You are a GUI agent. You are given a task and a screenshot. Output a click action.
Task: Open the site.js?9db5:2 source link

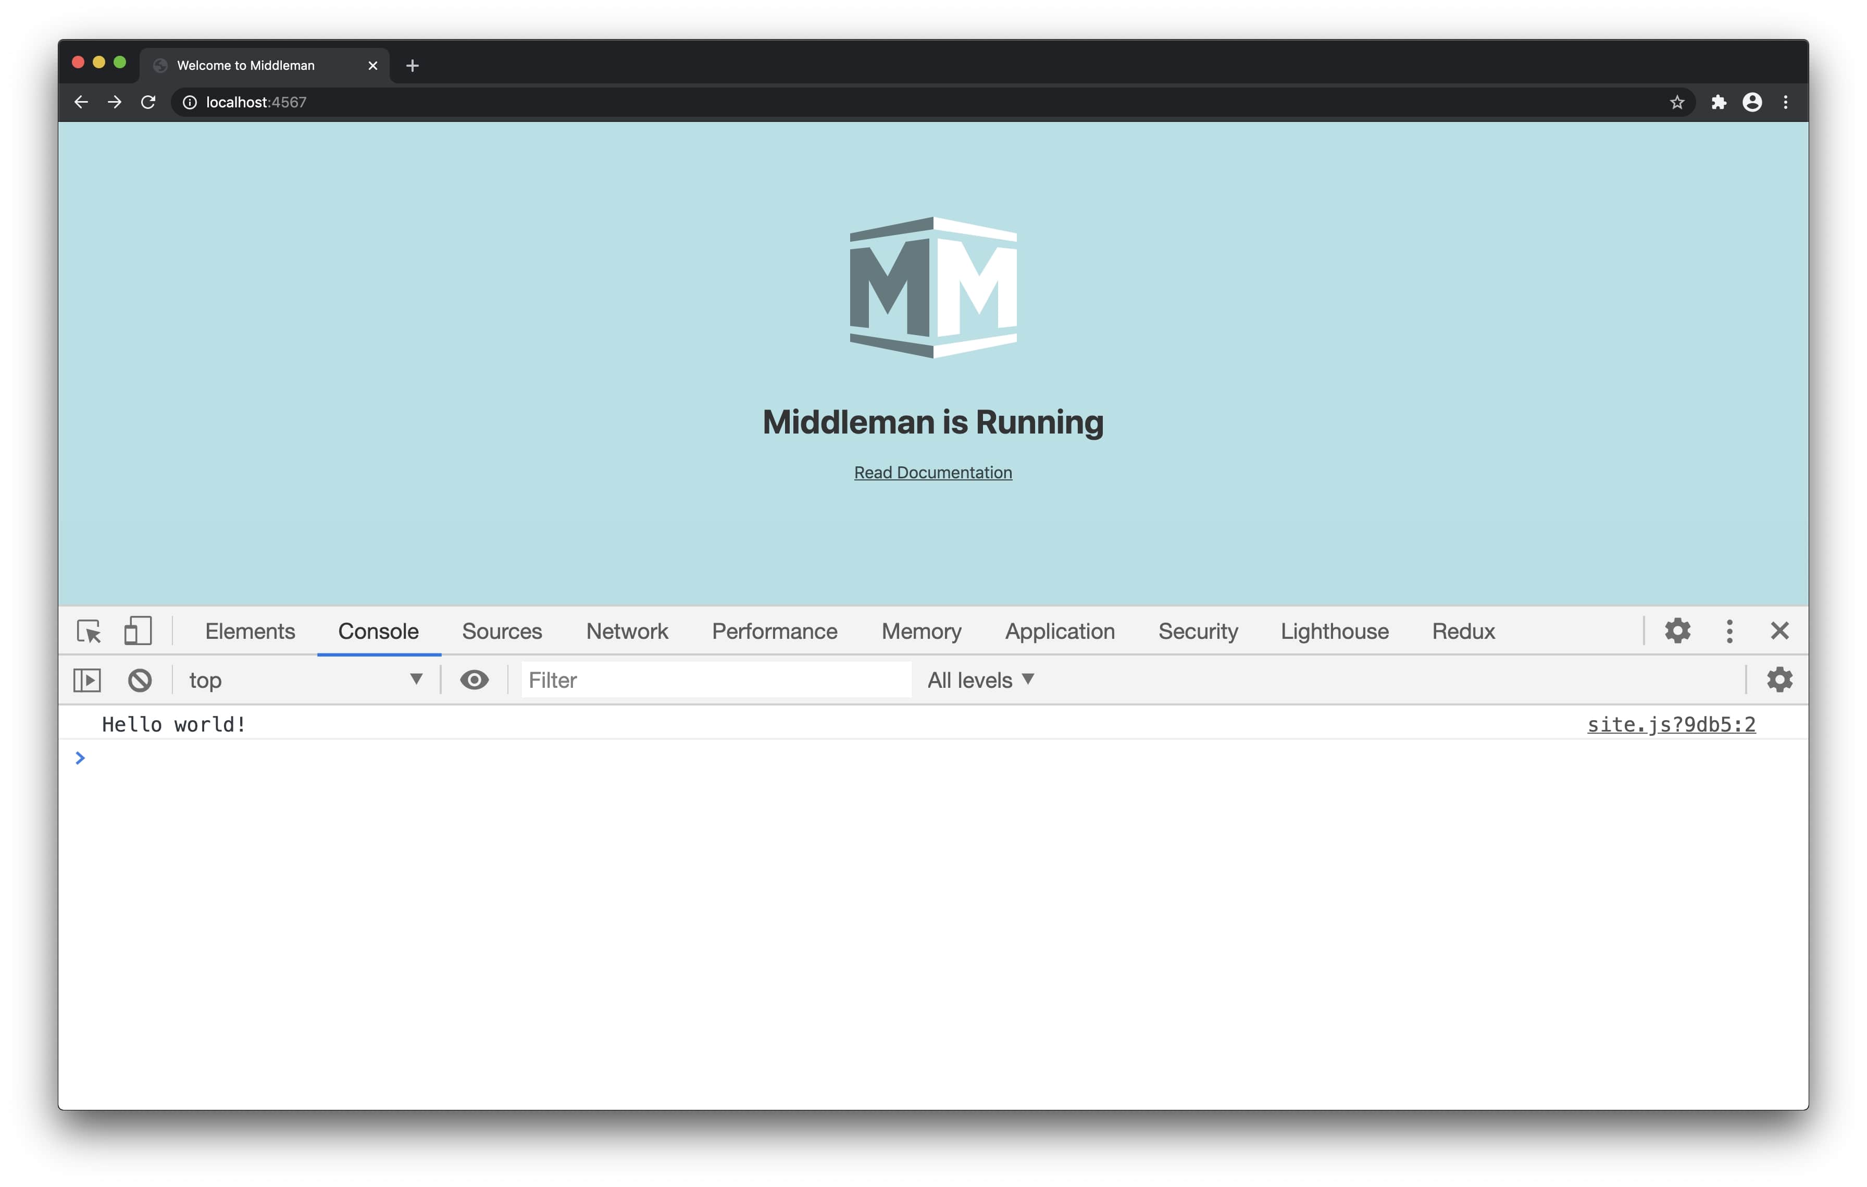click(x=1671, y=724)
